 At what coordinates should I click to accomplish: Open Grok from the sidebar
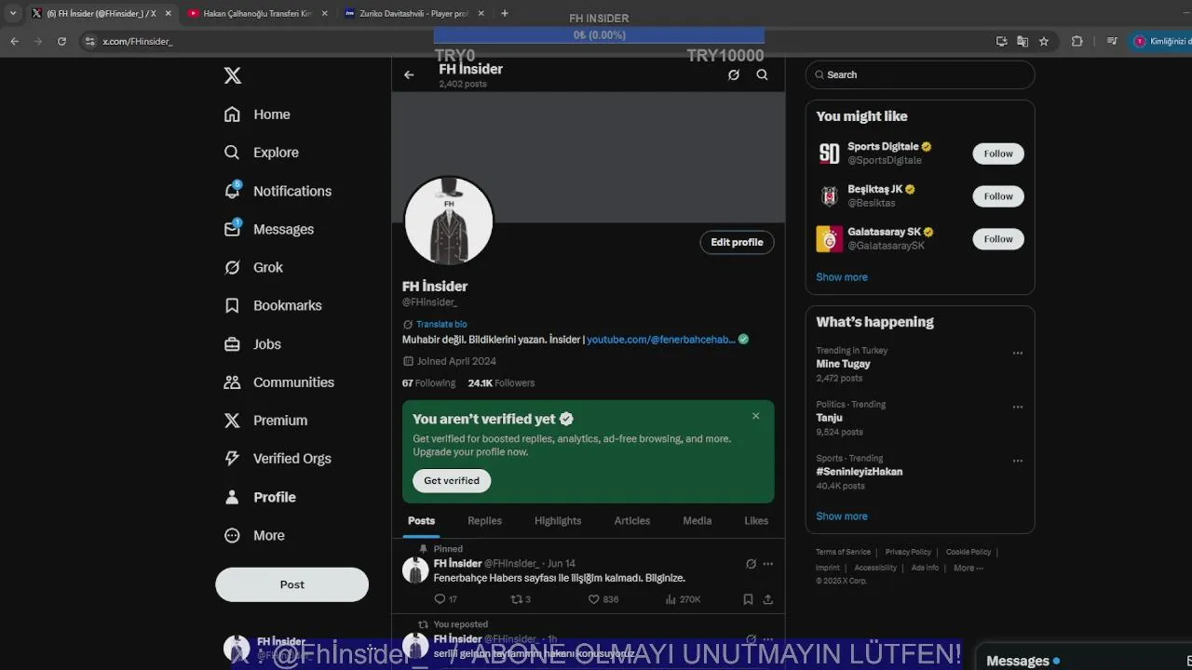253,267
